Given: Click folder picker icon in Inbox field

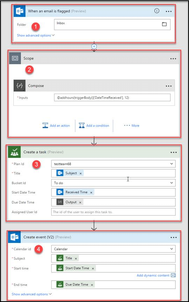Looking at the screenshot, I should coord(164,24).
